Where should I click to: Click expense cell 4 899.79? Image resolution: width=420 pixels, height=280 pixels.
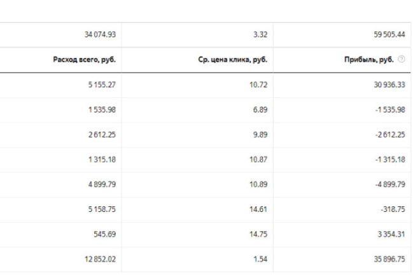point(102,185)
